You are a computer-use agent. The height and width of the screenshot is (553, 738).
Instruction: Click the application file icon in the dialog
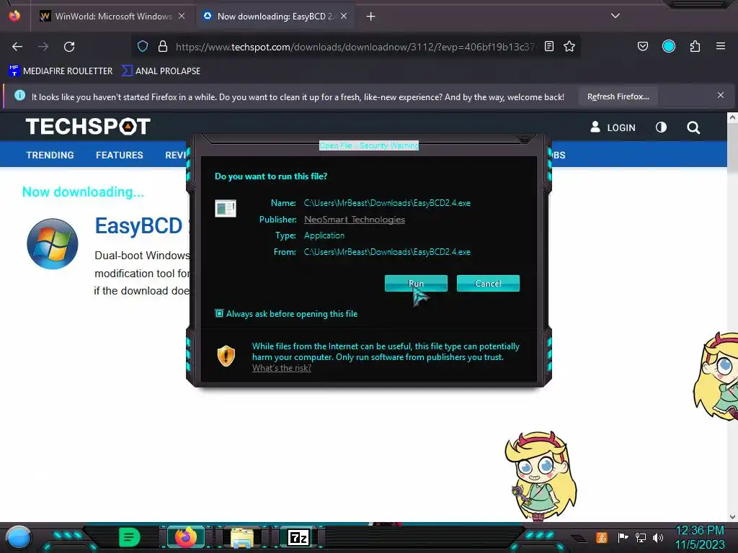[x=226, y=208]
